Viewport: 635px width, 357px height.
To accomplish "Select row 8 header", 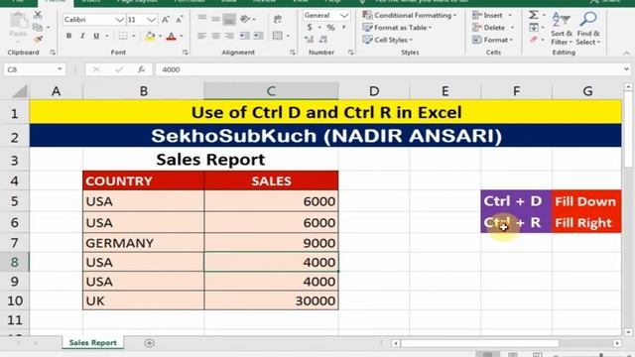I will 15,262.
